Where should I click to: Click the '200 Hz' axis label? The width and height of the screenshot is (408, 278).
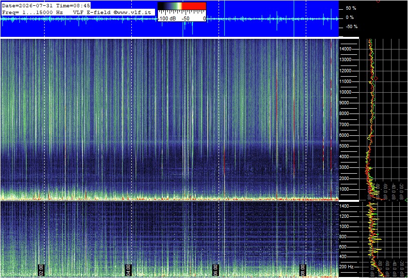tap(346, 267)
